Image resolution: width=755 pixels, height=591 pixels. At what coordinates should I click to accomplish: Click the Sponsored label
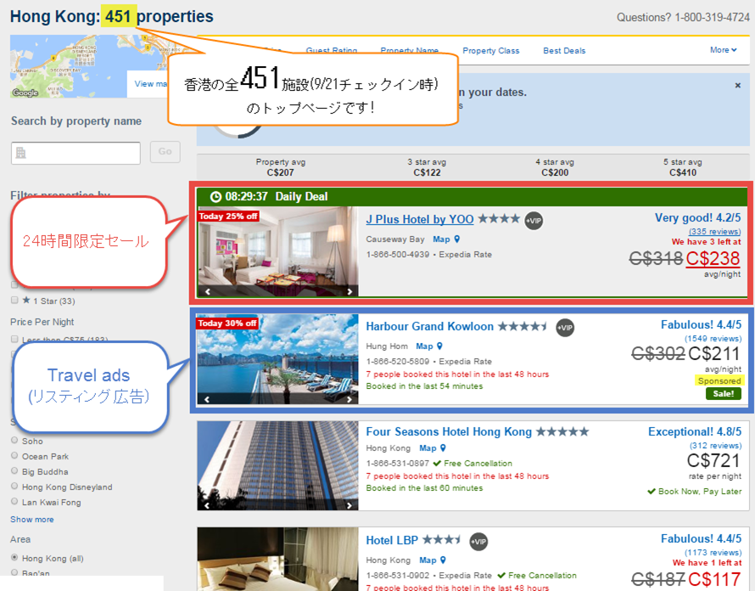coord(719,380)
